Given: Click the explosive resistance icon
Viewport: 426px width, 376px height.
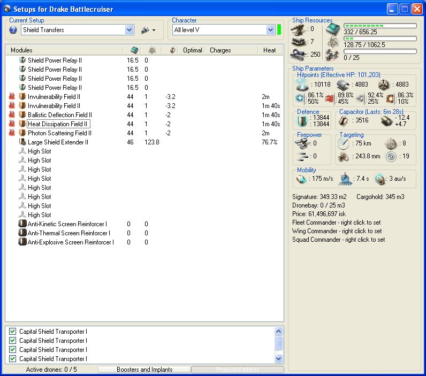Looking at the screenshot, I should [390, 98].
